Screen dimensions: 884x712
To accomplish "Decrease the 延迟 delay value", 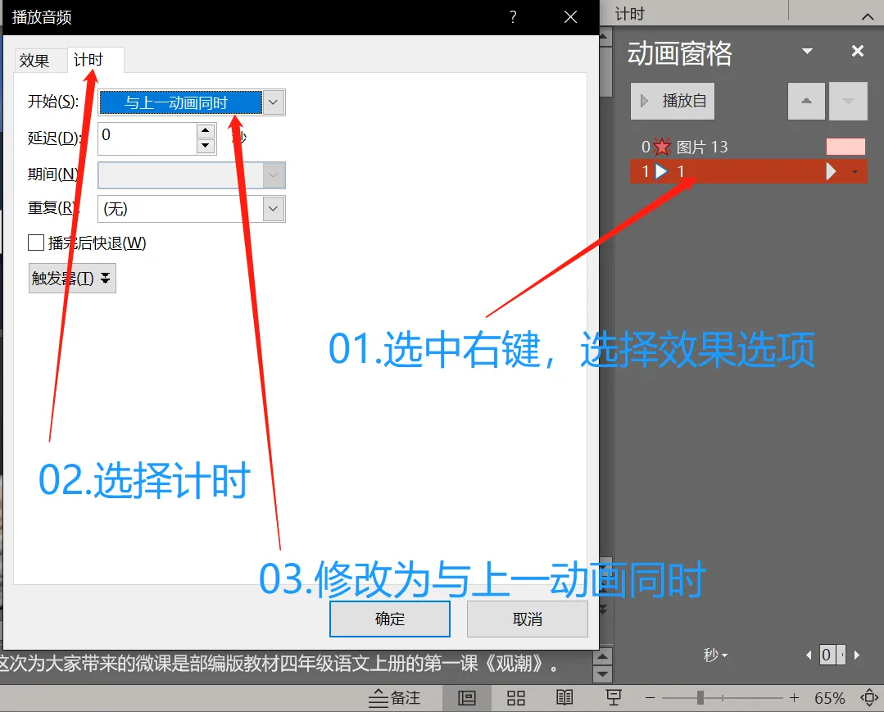I will click(206, 146).
